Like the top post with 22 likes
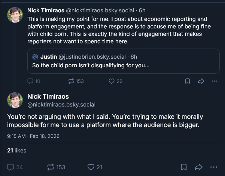Viewport: 225px width, 176px height. point(111,81)
